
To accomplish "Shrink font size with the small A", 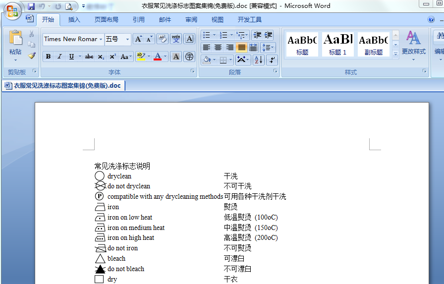I will click(149, 39).
